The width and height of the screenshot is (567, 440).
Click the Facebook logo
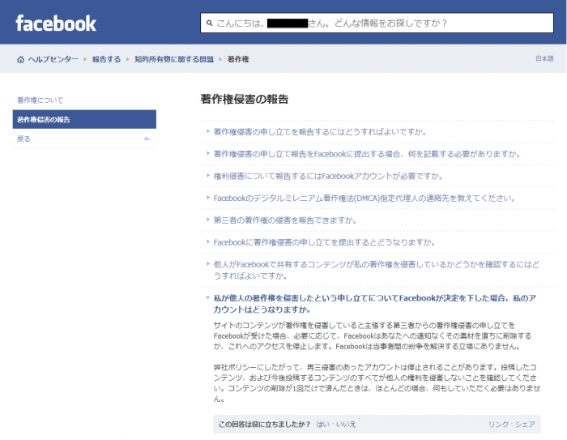56,23
